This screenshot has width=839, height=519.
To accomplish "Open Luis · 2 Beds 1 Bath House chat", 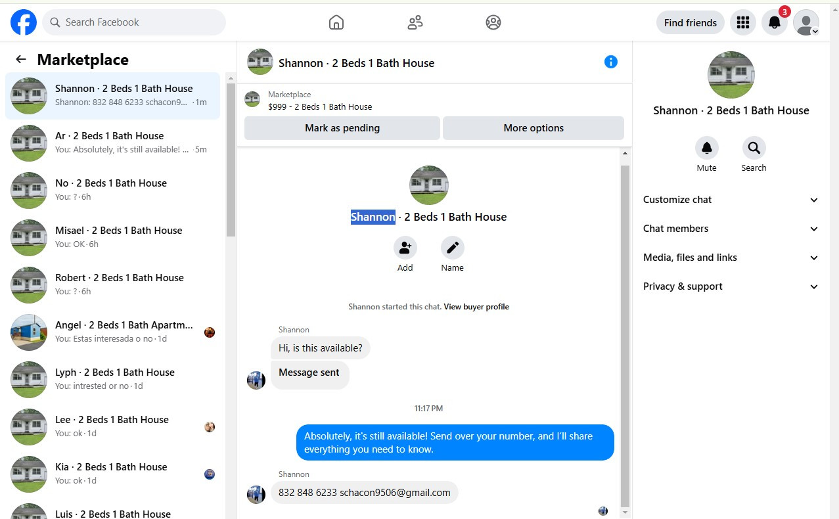I will (112, 509).
